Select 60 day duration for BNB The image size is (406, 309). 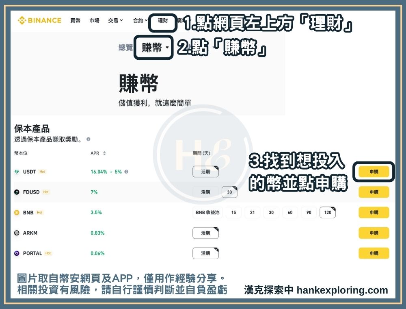click(x=290, y=212)
